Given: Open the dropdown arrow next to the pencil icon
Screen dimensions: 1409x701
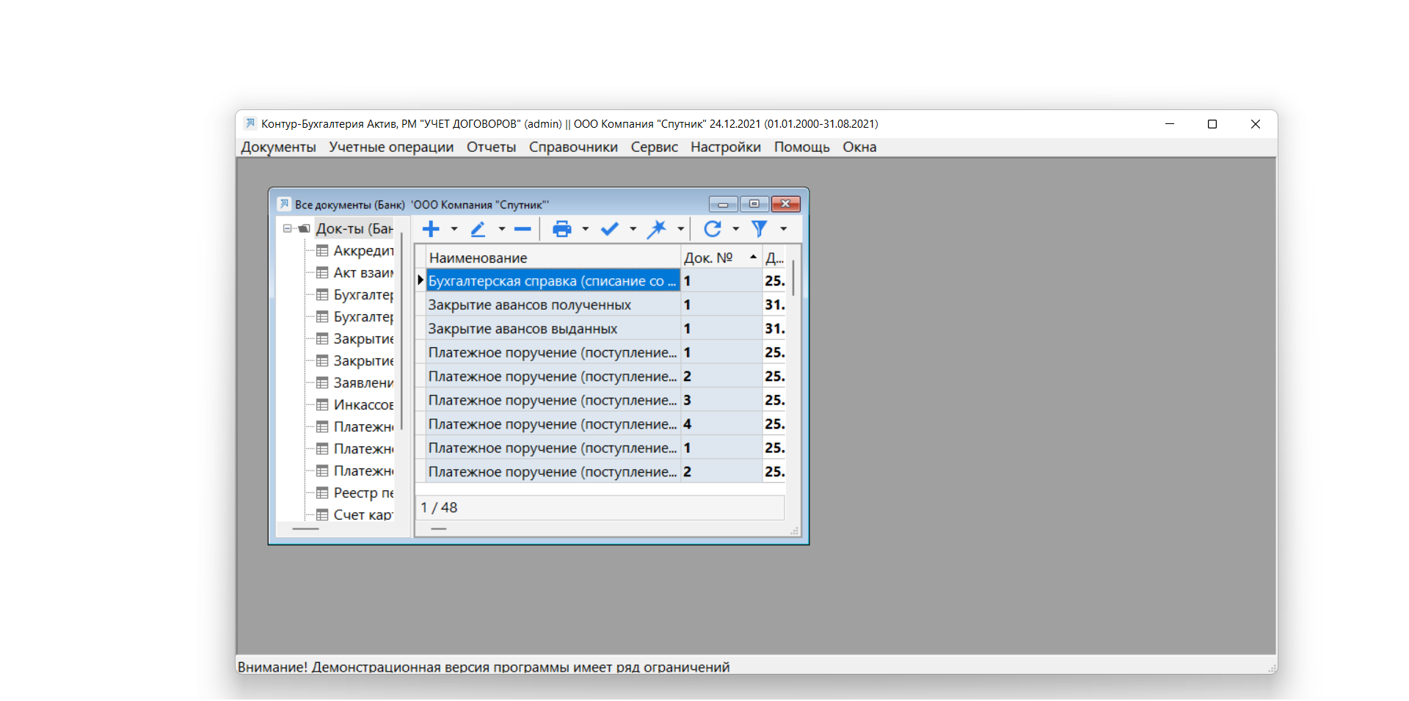Looking at the screenshot, I should (x=502, y=229).
